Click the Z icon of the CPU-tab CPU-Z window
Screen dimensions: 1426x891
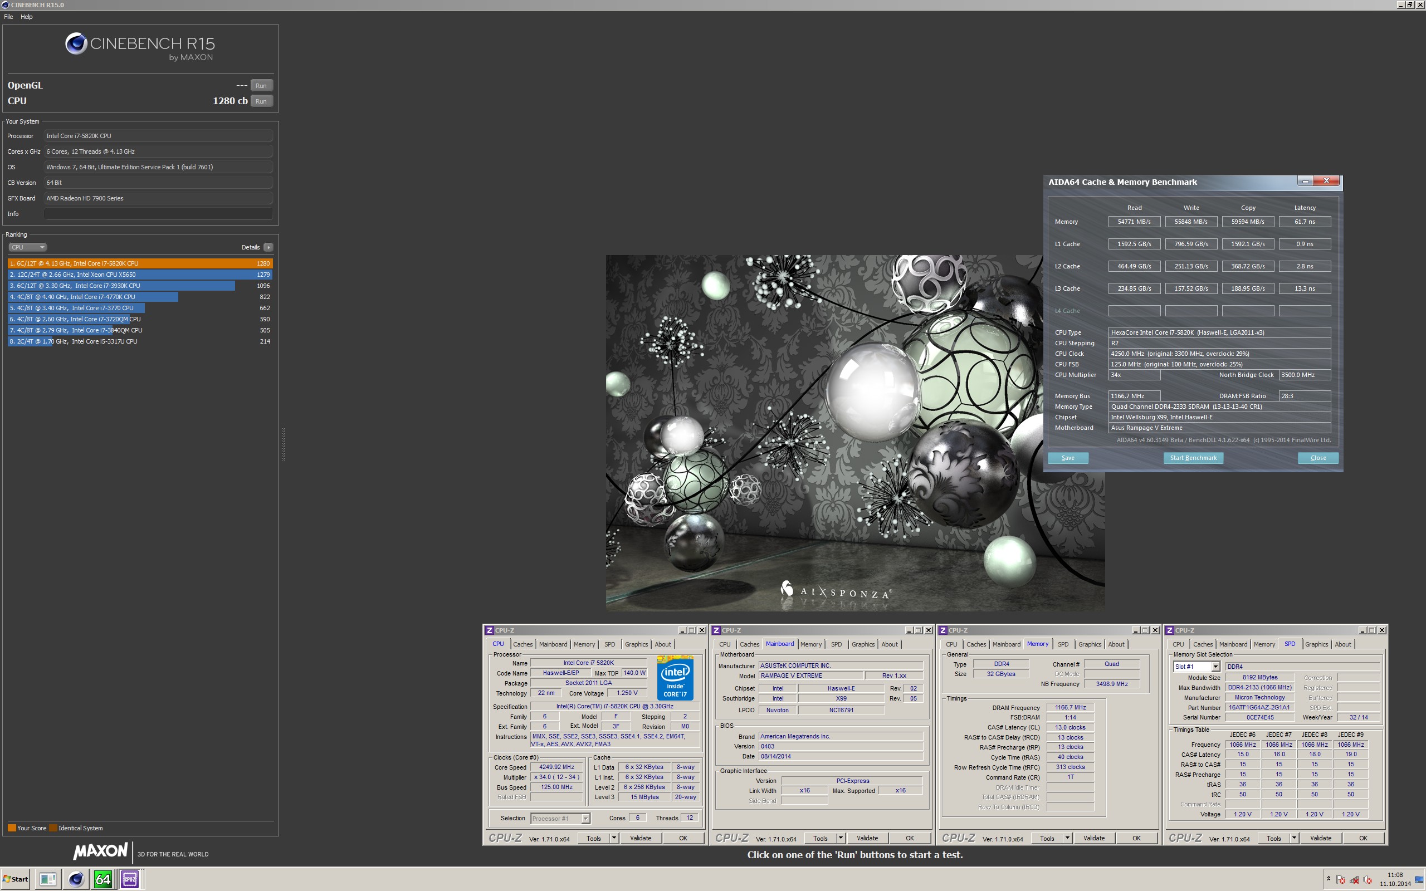489,630
